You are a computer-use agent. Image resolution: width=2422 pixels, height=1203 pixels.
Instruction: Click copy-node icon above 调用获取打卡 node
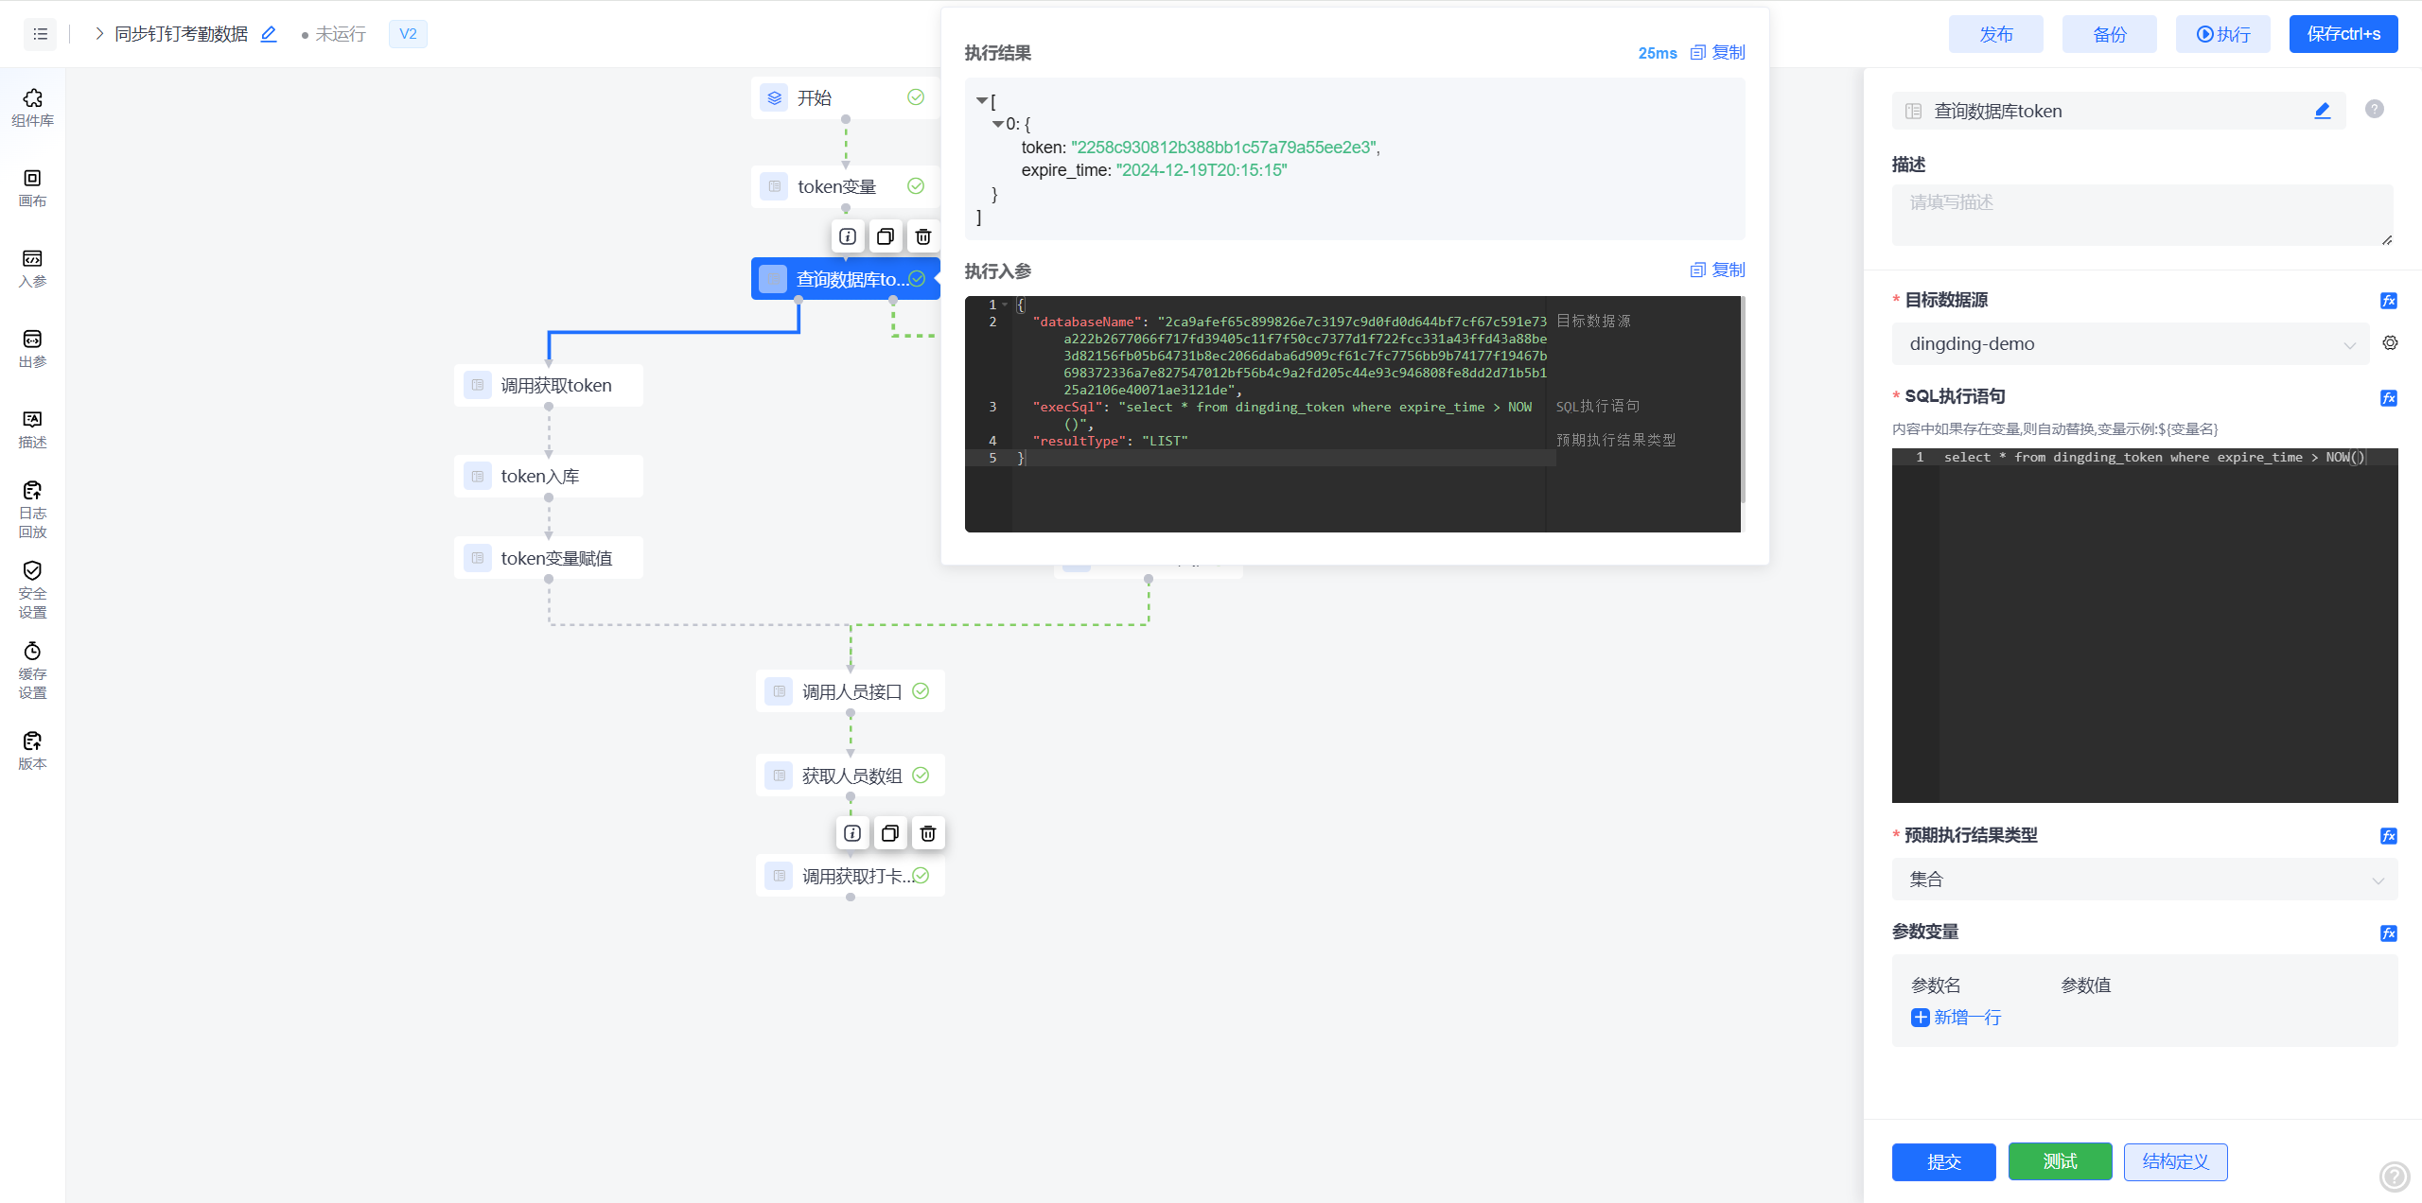pos(889,833)
